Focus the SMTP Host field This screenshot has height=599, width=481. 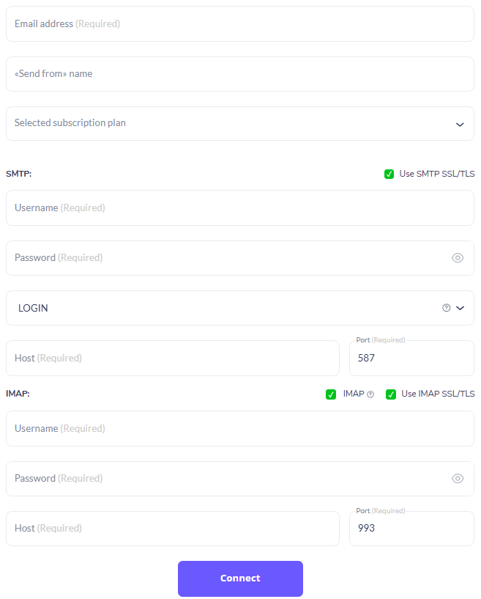[172, 358]
